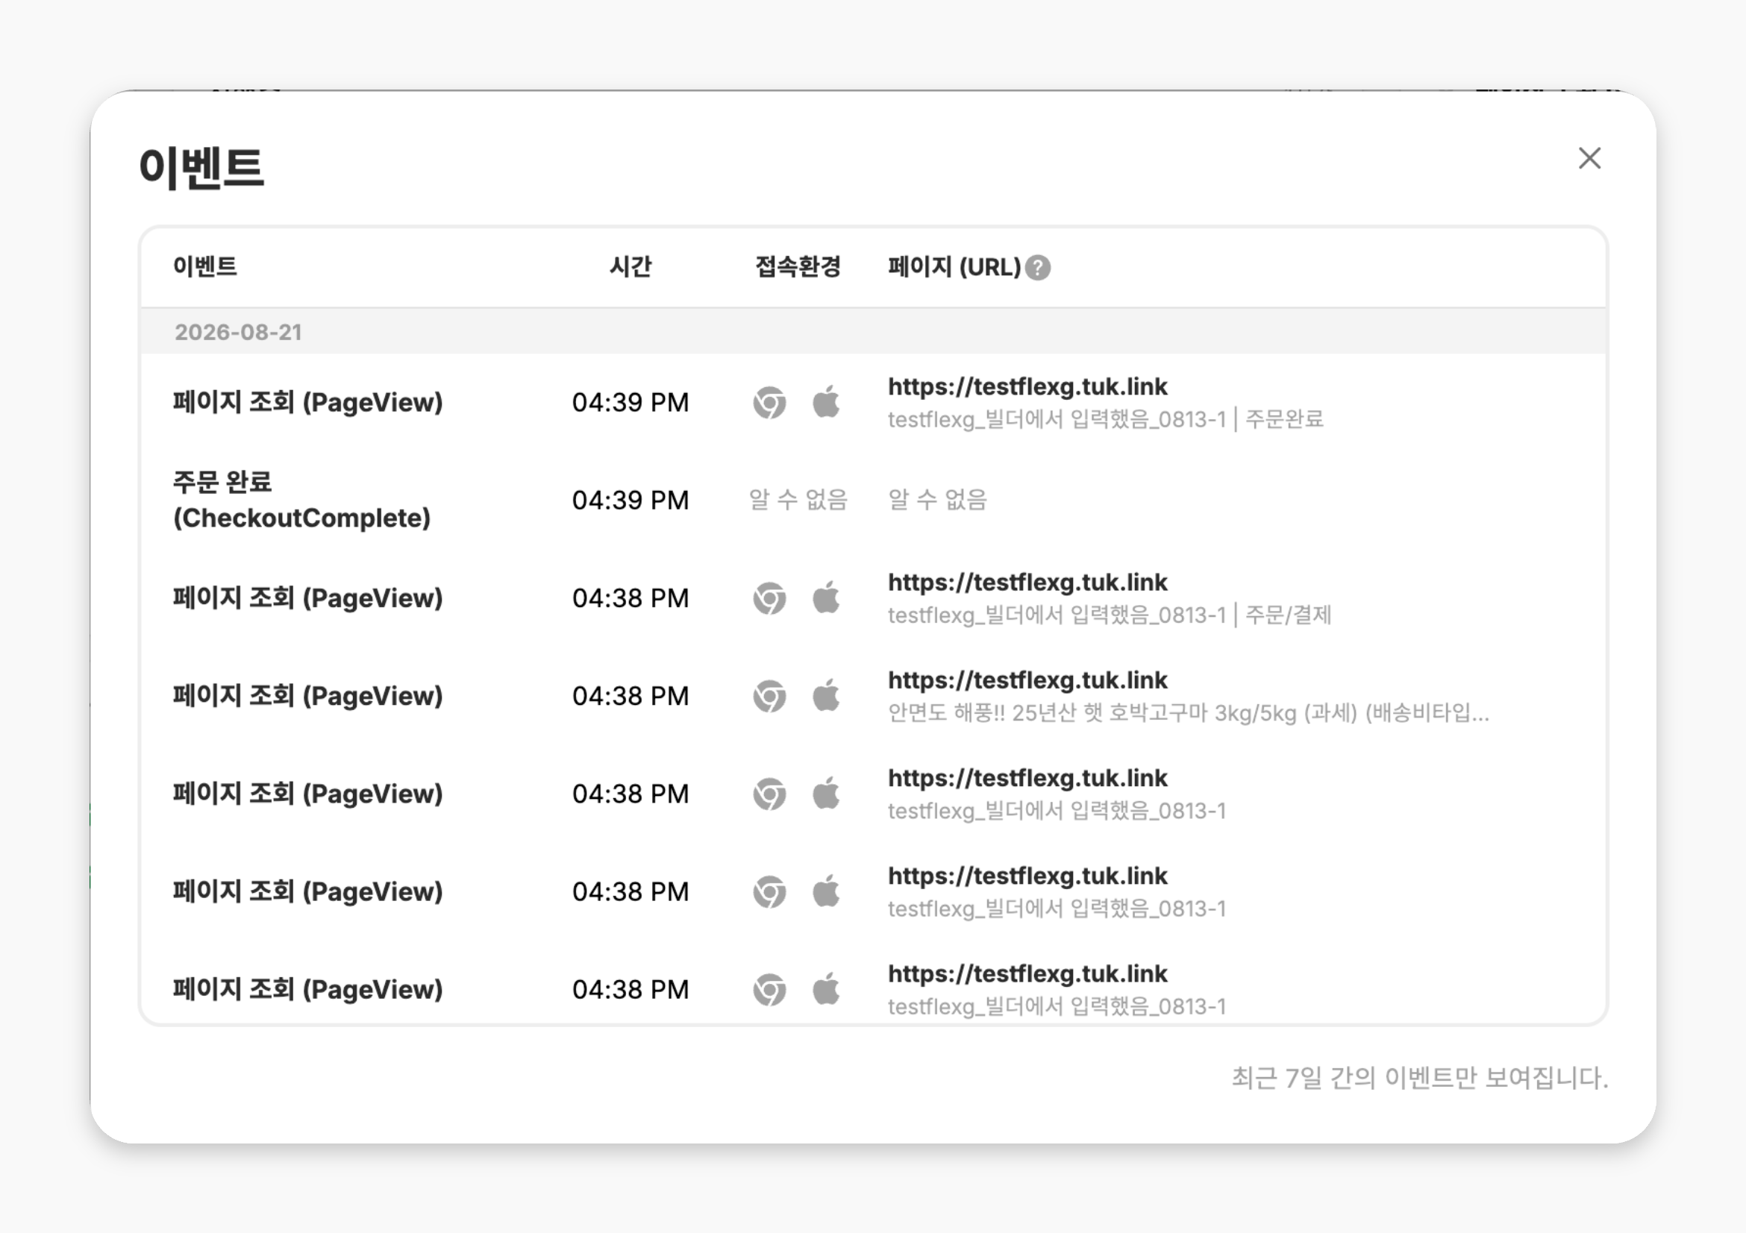This screenshot has width=1746, height=1233.
Task: Open the testflexg.tuk.link URL above 주문/결제
Action: pos(1027,583)
